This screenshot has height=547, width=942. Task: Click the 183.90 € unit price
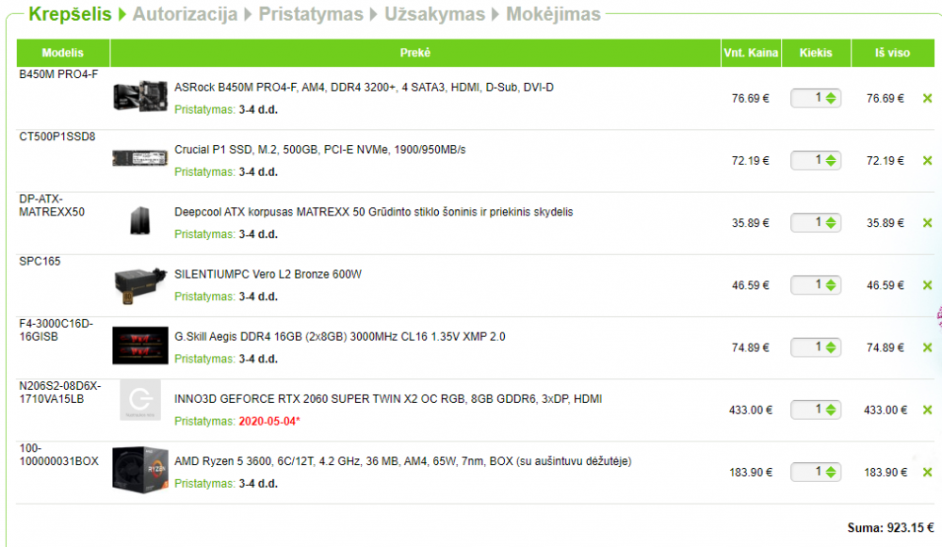click(751, 474)
